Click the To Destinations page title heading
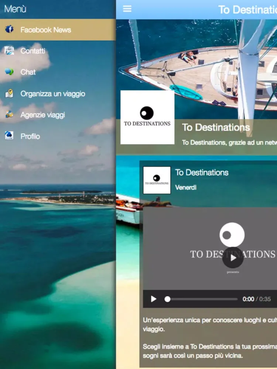The height and width of the screenshot is (369, 277). (x=216, y=127)
